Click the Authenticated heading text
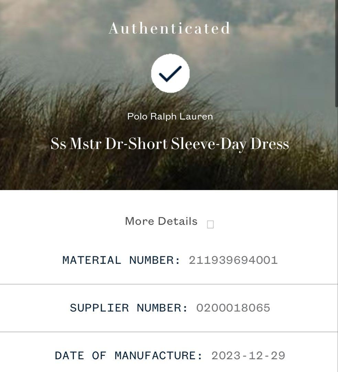Viewport: 338px width, 372px height. click(170, 28)
